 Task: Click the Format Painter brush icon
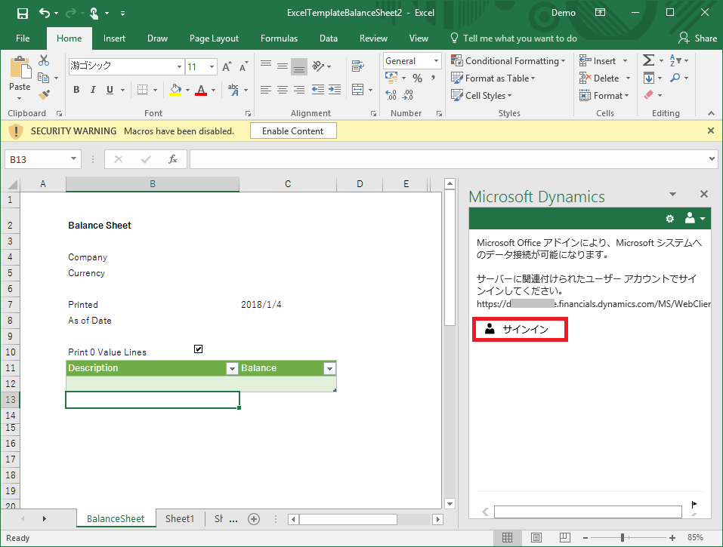45,95
